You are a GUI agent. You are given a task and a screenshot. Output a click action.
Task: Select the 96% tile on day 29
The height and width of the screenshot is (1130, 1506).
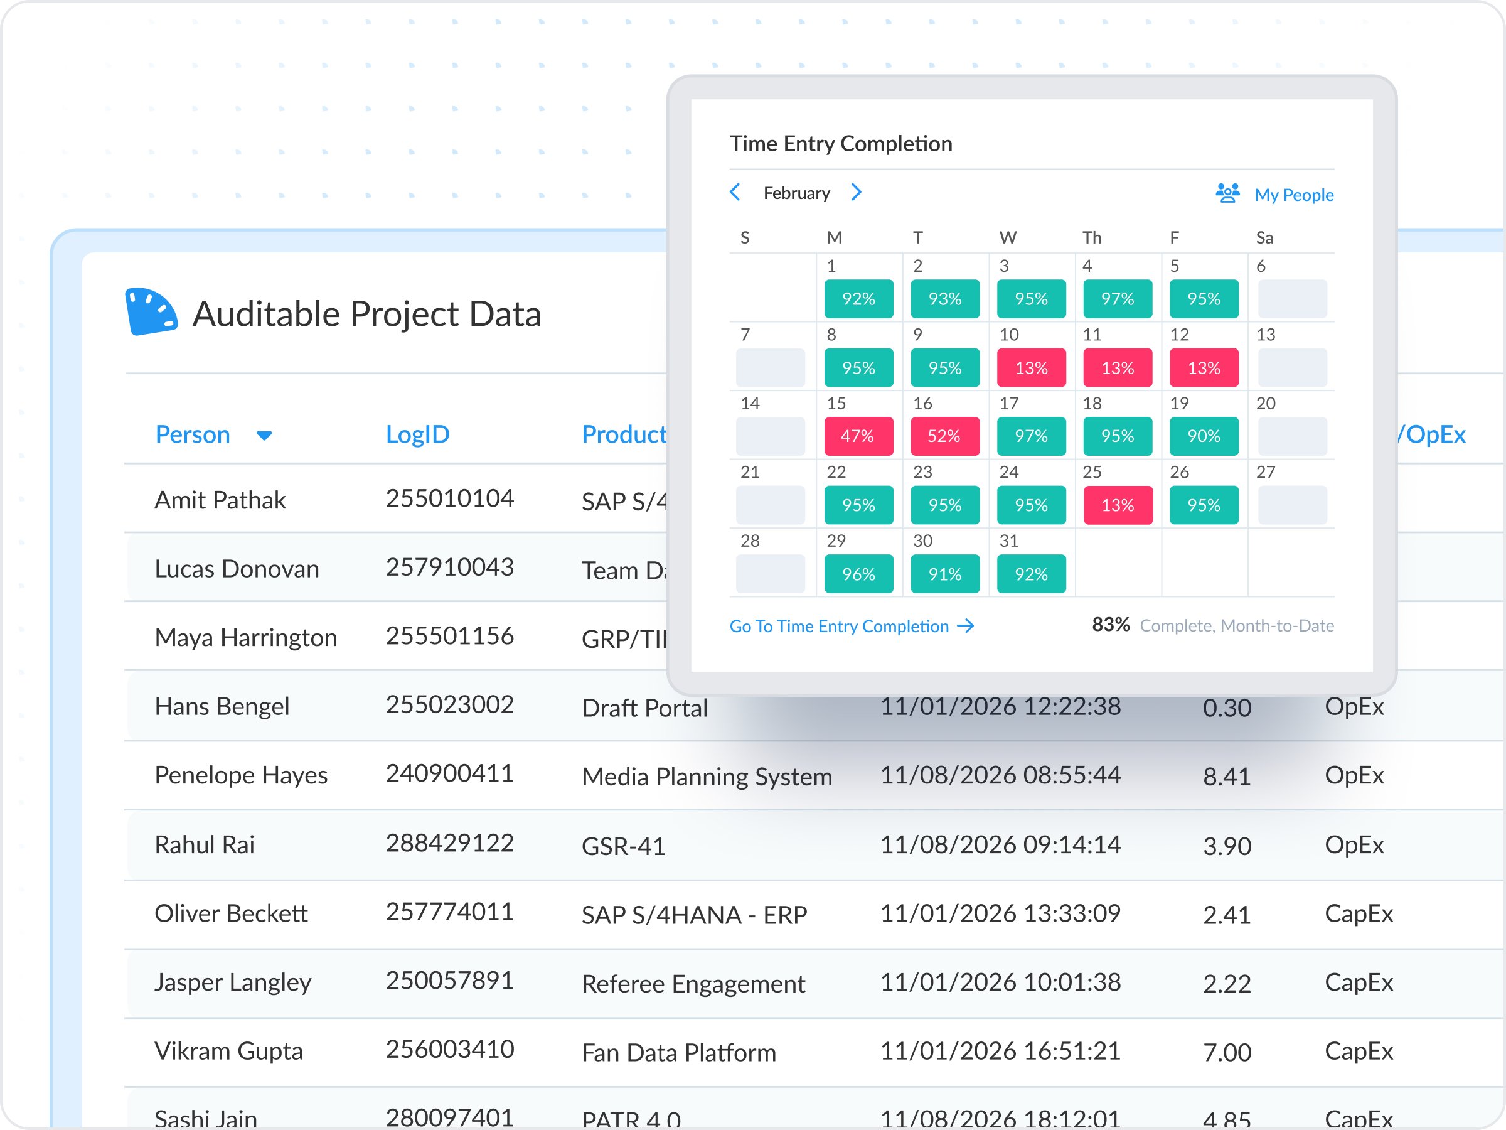point(858,574)
